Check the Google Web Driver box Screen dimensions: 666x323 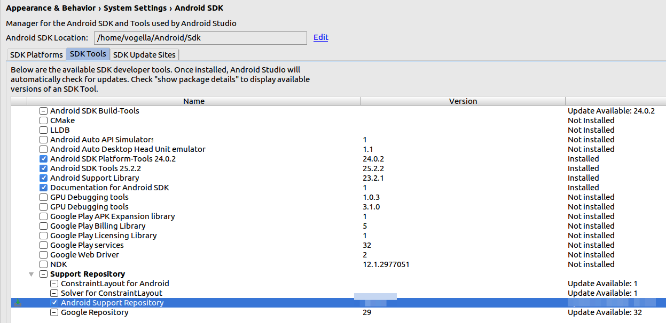[x=43, y=255]
